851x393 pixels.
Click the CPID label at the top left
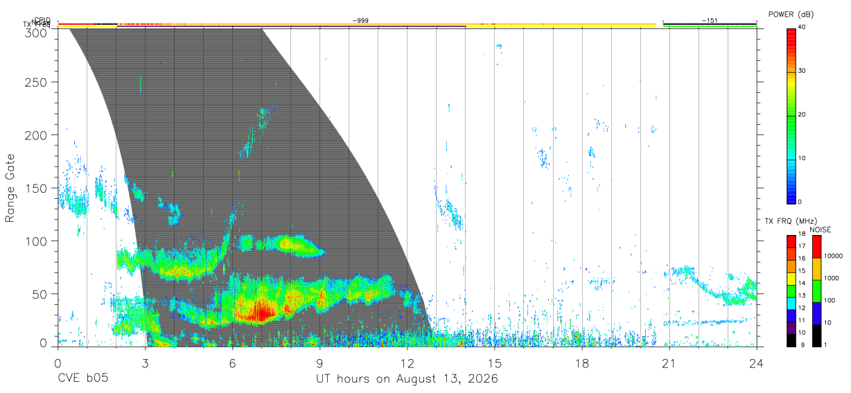[x=42, y=20]
